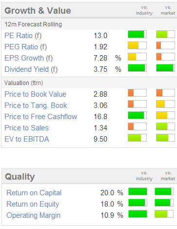Open the PEG Ratio (f) link
The image size is (177, 229).
pos(26,47)
